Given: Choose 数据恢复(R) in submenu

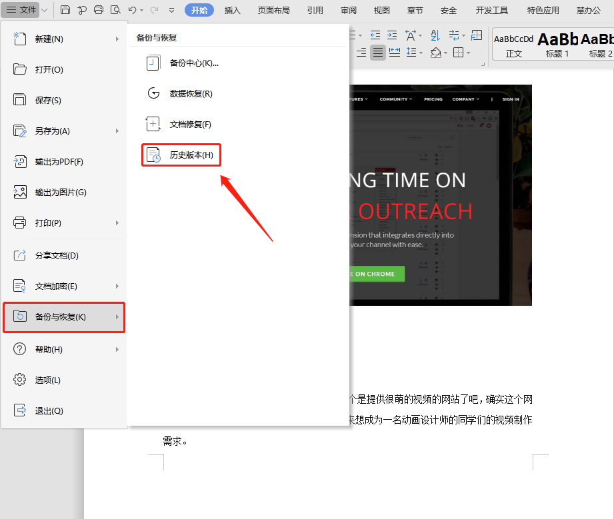Looking at the screenshot, I should [179, 93].
